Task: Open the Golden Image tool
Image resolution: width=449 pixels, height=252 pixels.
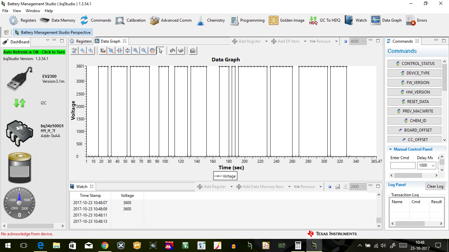Action: tap(287, 20)
